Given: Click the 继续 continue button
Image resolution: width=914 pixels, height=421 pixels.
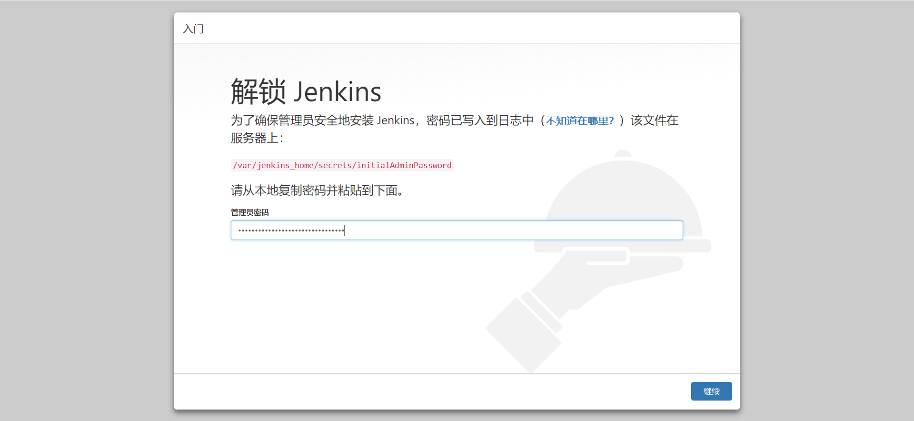Looking at the screenshot, I should click(711, 391).
